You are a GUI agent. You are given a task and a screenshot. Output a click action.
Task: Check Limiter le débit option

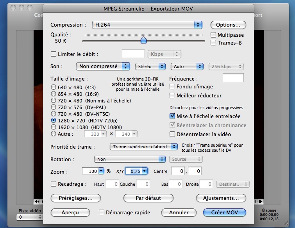click(x=54, y=54)
